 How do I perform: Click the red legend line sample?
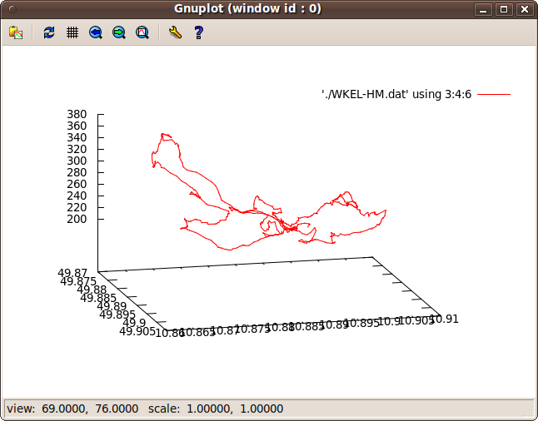[x=493, y=95]
